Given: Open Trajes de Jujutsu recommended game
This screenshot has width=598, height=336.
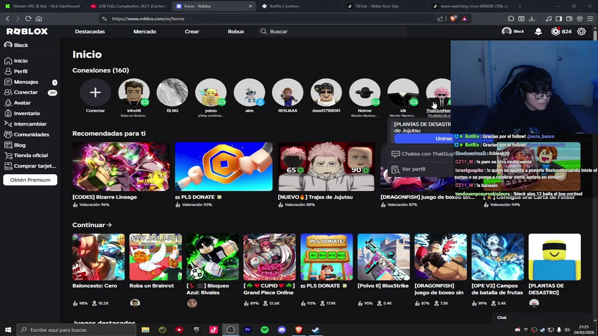Looking at the screenshot, I should point(327,167).
